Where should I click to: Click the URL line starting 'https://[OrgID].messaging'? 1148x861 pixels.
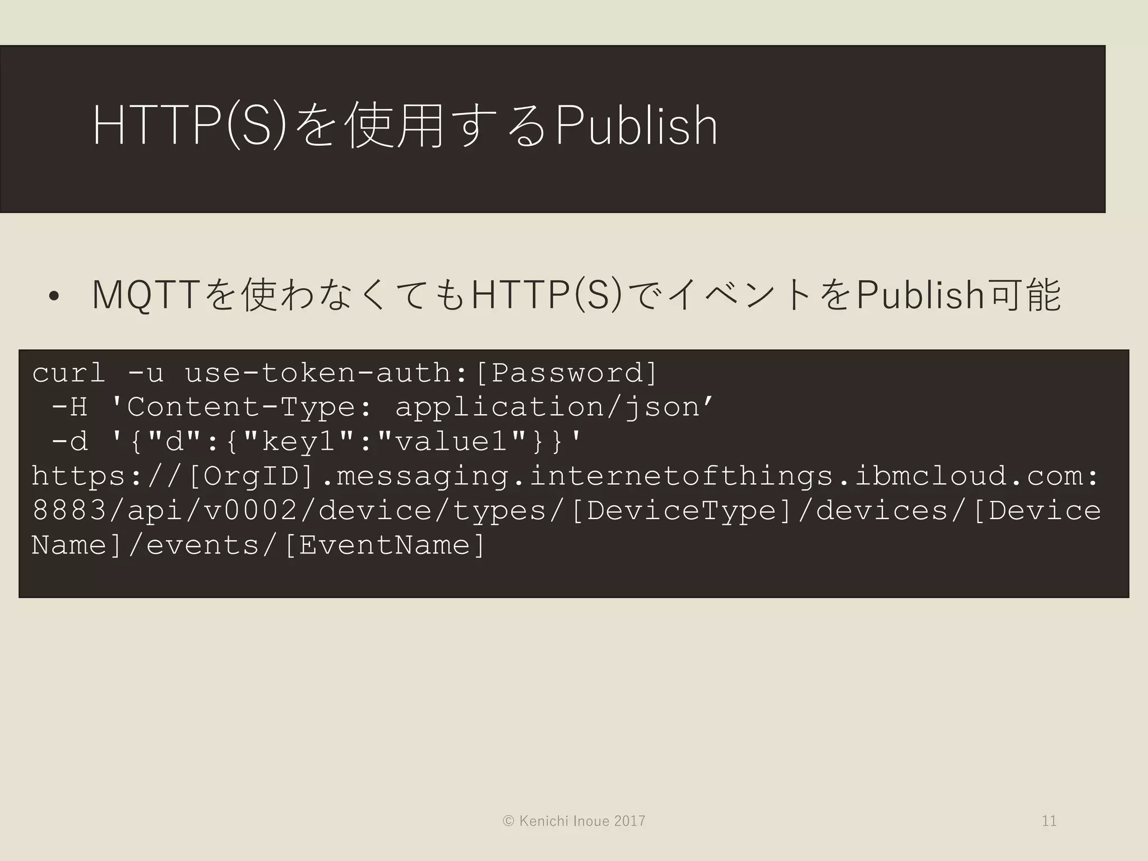point(566,476)
